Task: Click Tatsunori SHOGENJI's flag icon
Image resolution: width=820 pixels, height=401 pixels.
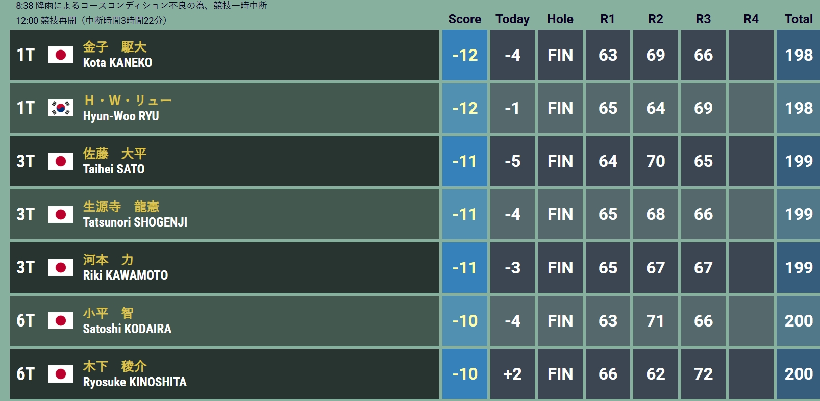Action: pos(61,214)
